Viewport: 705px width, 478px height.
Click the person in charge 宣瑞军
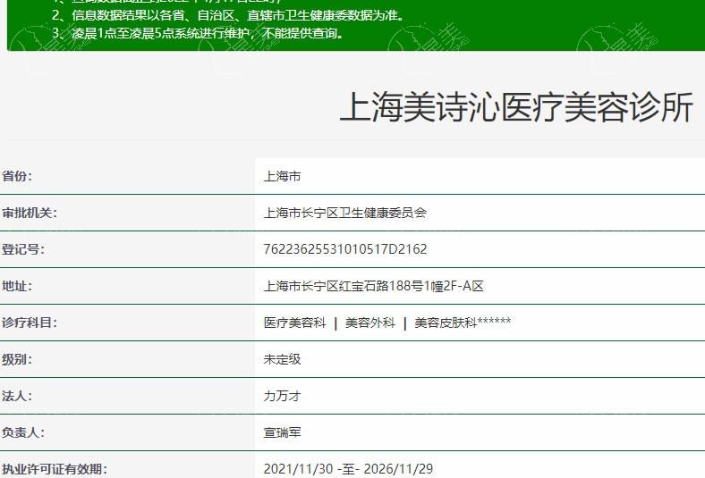point(282,432)
